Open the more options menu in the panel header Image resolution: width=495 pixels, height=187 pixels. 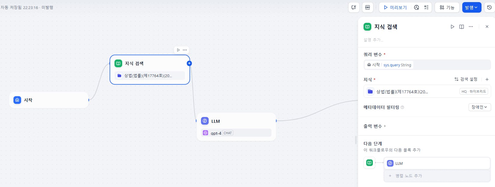click(471, 27)
